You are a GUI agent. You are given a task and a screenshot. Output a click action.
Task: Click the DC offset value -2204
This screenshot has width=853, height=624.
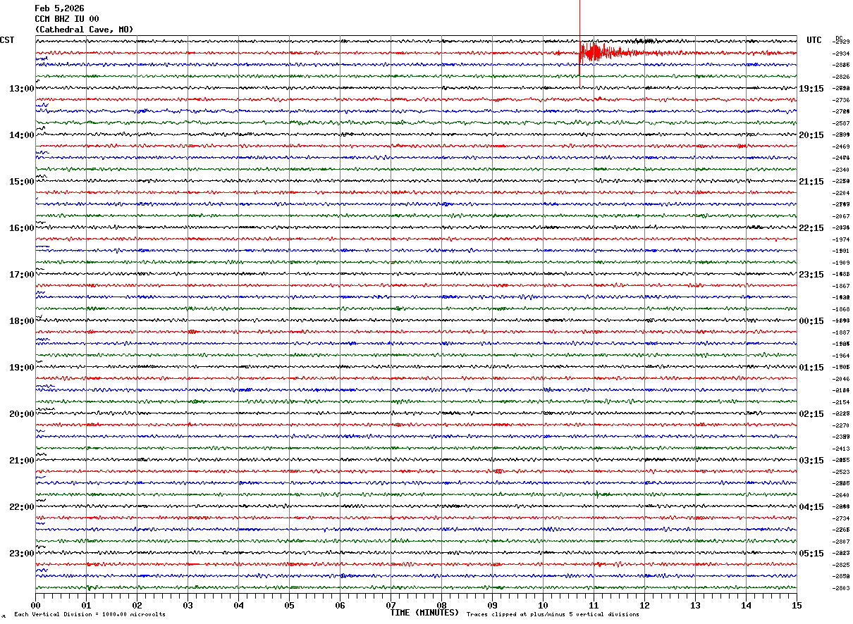pos(842,193)
